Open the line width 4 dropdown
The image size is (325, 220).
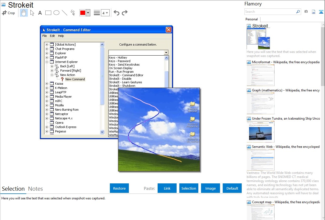[x=105, y=13]
